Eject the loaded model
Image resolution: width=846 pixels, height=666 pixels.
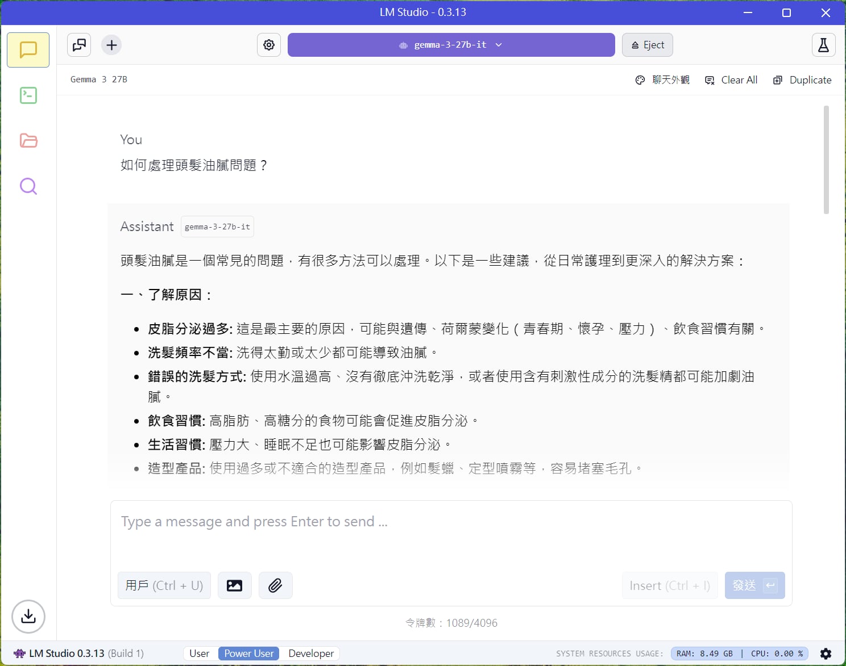(648, 45)
